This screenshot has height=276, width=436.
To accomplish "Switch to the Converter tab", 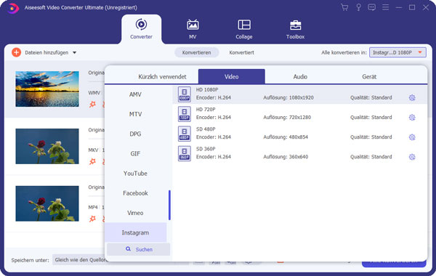I will pyautogui.click(x=141, y=29).
